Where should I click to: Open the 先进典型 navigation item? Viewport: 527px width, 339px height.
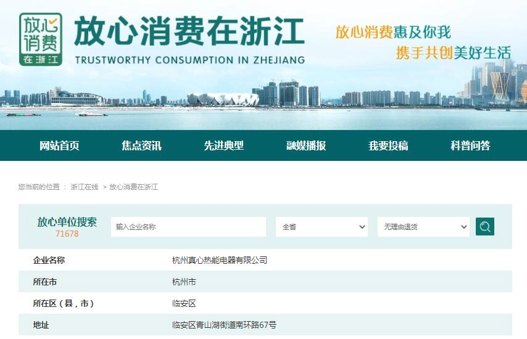coord(224,146)
